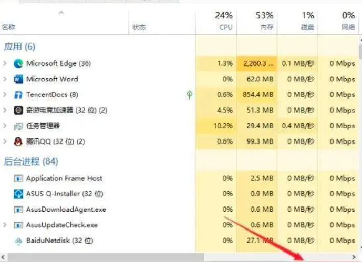This screenshot has height=262, width=362.
Task: Select the 腾讯QQ penguin icon
Action: (18, 141)
